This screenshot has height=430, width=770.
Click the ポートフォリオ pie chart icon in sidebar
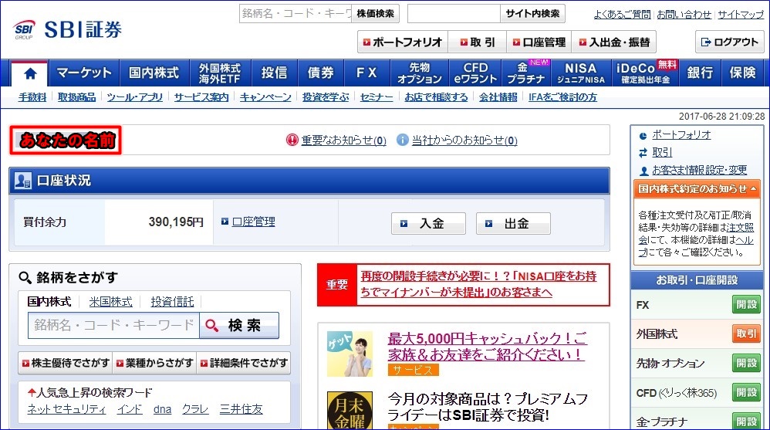point(643,136)
